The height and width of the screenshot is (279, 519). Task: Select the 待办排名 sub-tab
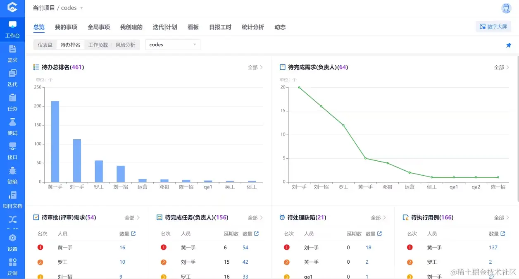click(71, 45)
